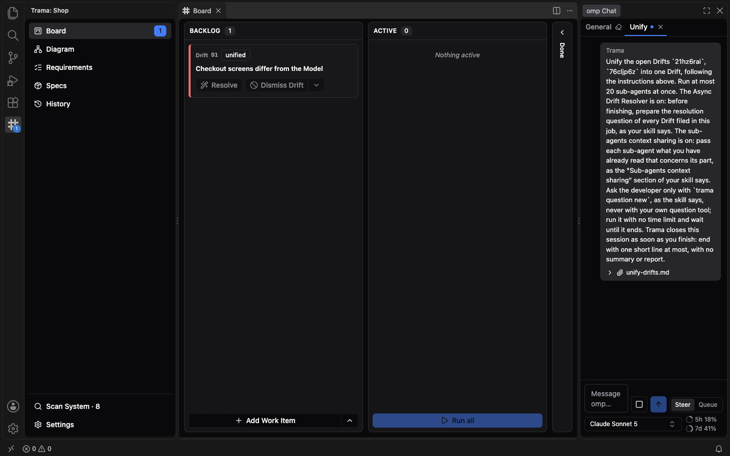Viewport: 730px width, 456px height.
Task: Select Steer message mode
Action: 683,405
